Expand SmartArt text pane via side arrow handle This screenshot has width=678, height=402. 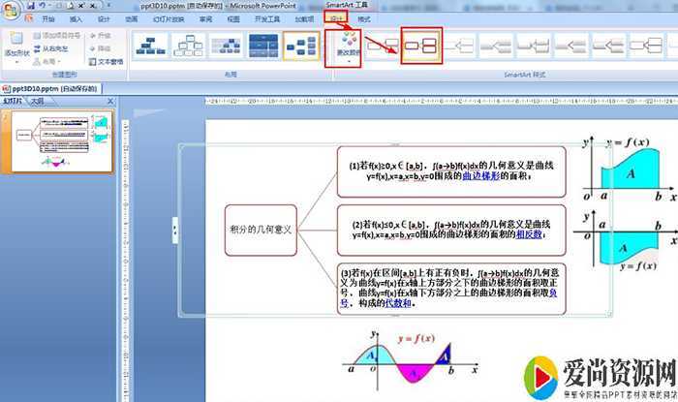point(174,230)
